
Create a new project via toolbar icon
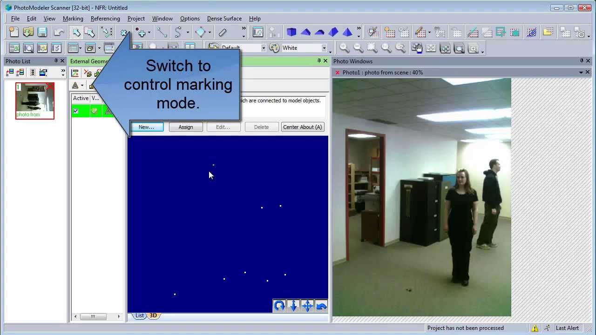14,33
